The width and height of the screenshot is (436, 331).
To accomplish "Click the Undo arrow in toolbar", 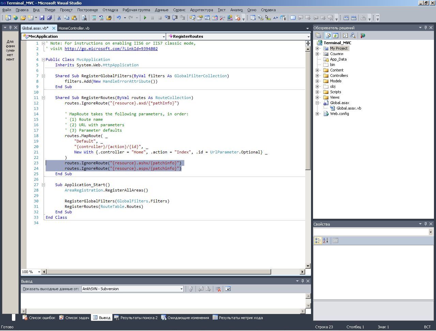I will (x=119, y=18).
